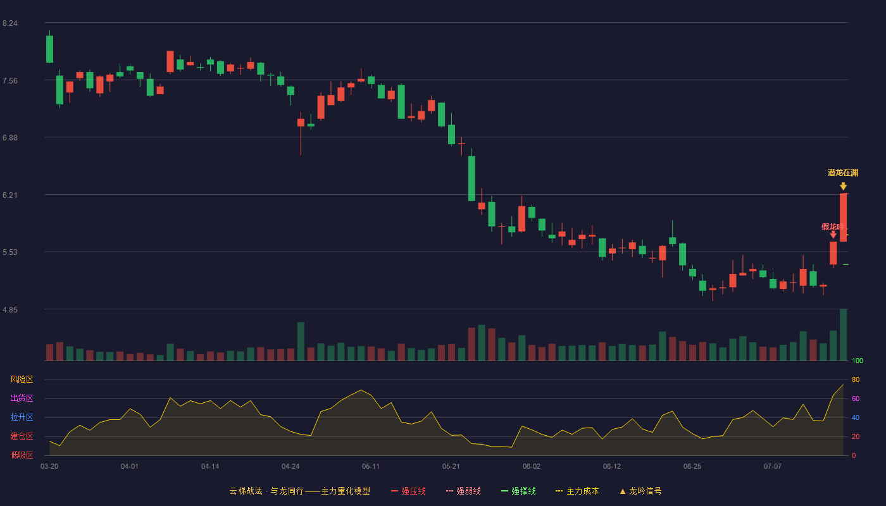Toggle the 强压线 legend item

click(x=408, y=491)
